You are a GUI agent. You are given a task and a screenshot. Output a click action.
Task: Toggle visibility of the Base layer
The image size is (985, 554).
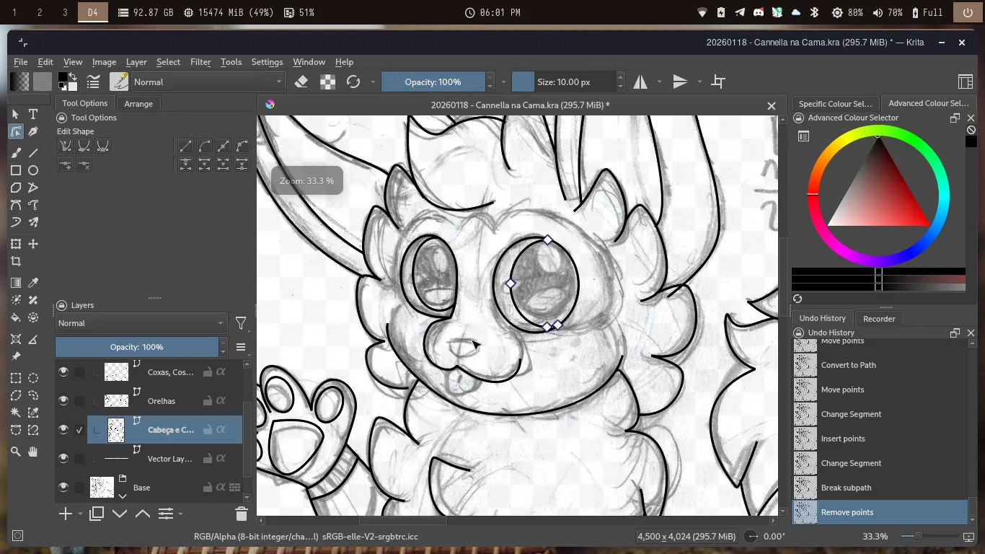point(63,488)
